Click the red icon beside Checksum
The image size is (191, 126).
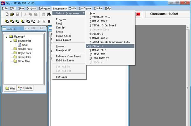pos(138,14)
